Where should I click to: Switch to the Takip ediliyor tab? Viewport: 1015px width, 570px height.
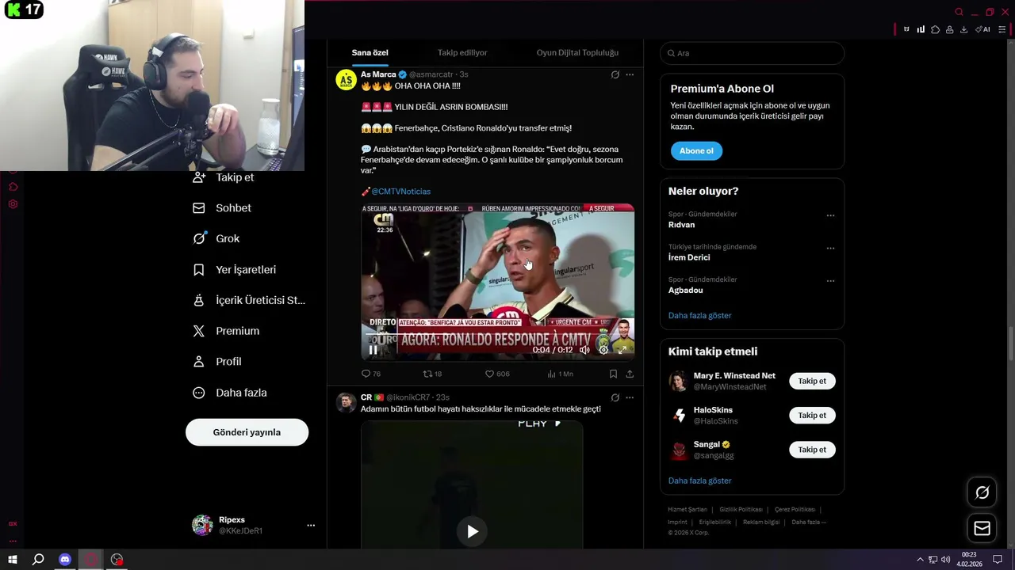click(462, 52)
